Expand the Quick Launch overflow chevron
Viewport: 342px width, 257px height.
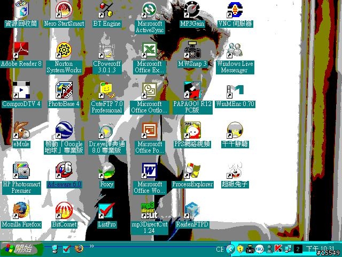pyautogui.click(x=91, y=246)
